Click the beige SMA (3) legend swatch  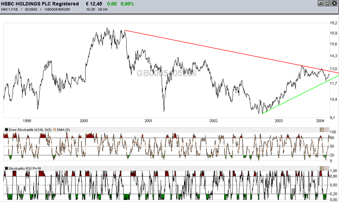(x=55, y=130)
